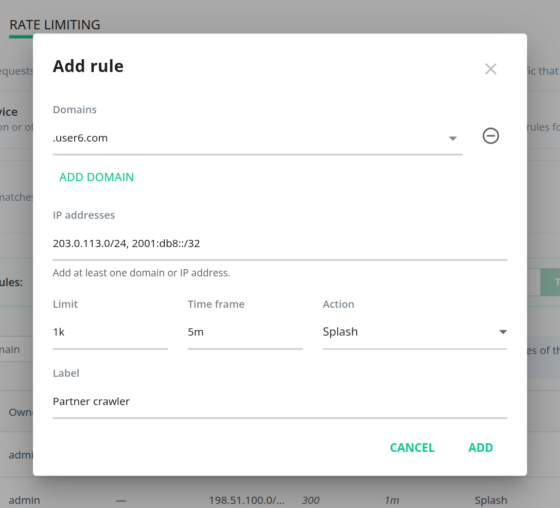Click the IP addresses label
This screenshot has height=508, width=560.
click(84, 215)
